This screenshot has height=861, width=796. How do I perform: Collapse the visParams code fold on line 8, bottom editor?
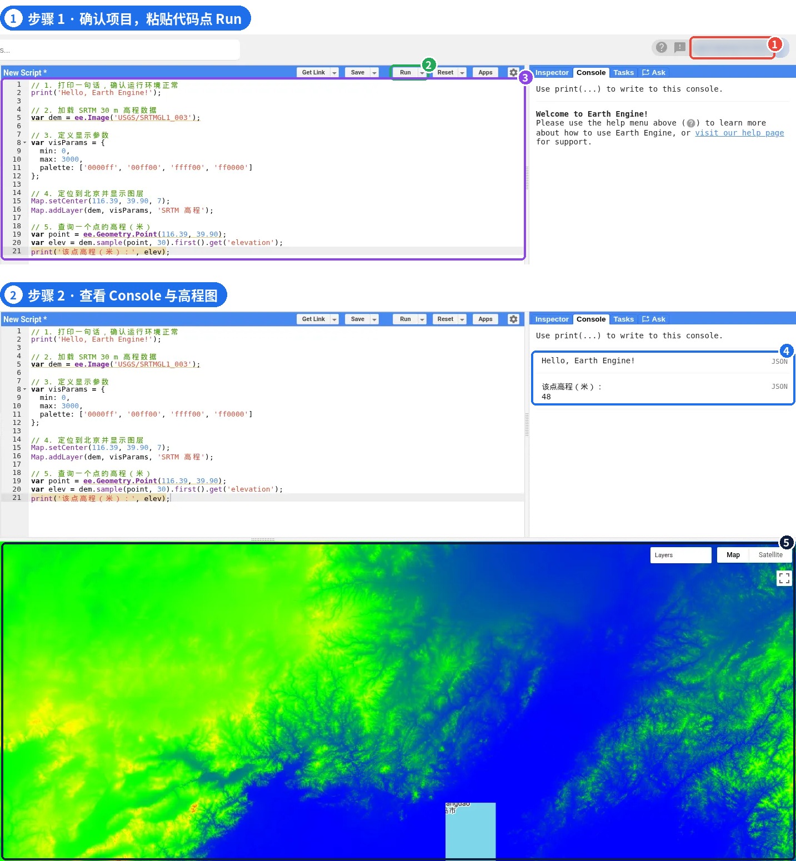[x=24, y=389]
